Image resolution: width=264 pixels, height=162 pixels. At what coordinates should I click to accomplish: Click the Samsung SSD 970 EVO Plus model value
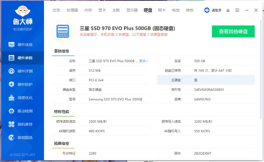tap(115, 99)
